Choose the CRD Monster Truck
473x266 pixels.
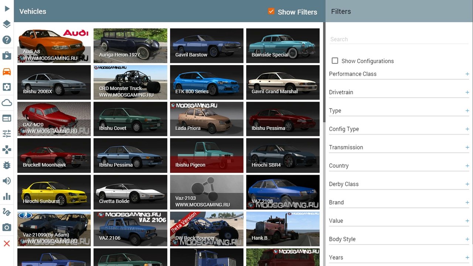pos(130,82)
